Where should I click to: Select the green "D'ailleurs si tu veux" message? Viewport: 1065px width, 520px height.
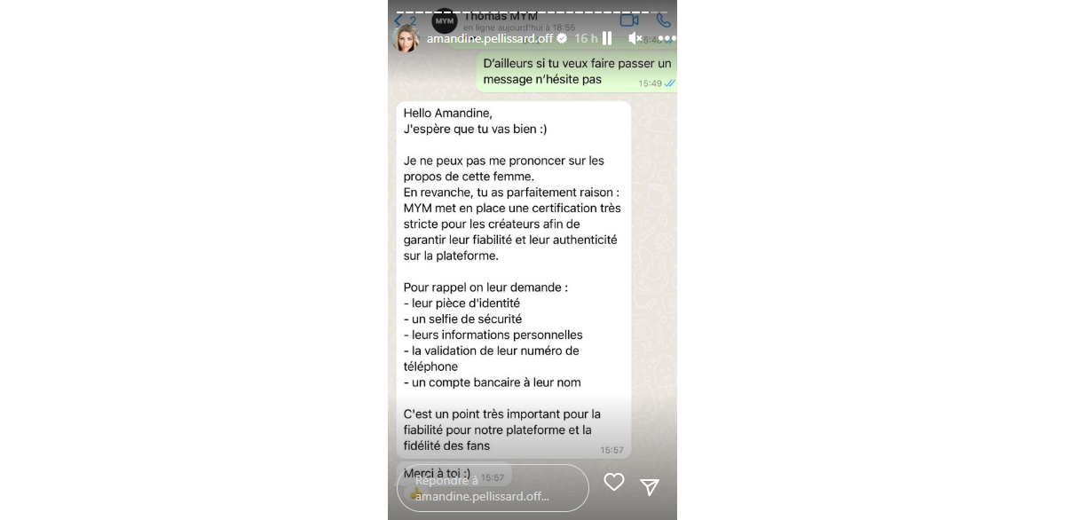click(x=577, y=72)
